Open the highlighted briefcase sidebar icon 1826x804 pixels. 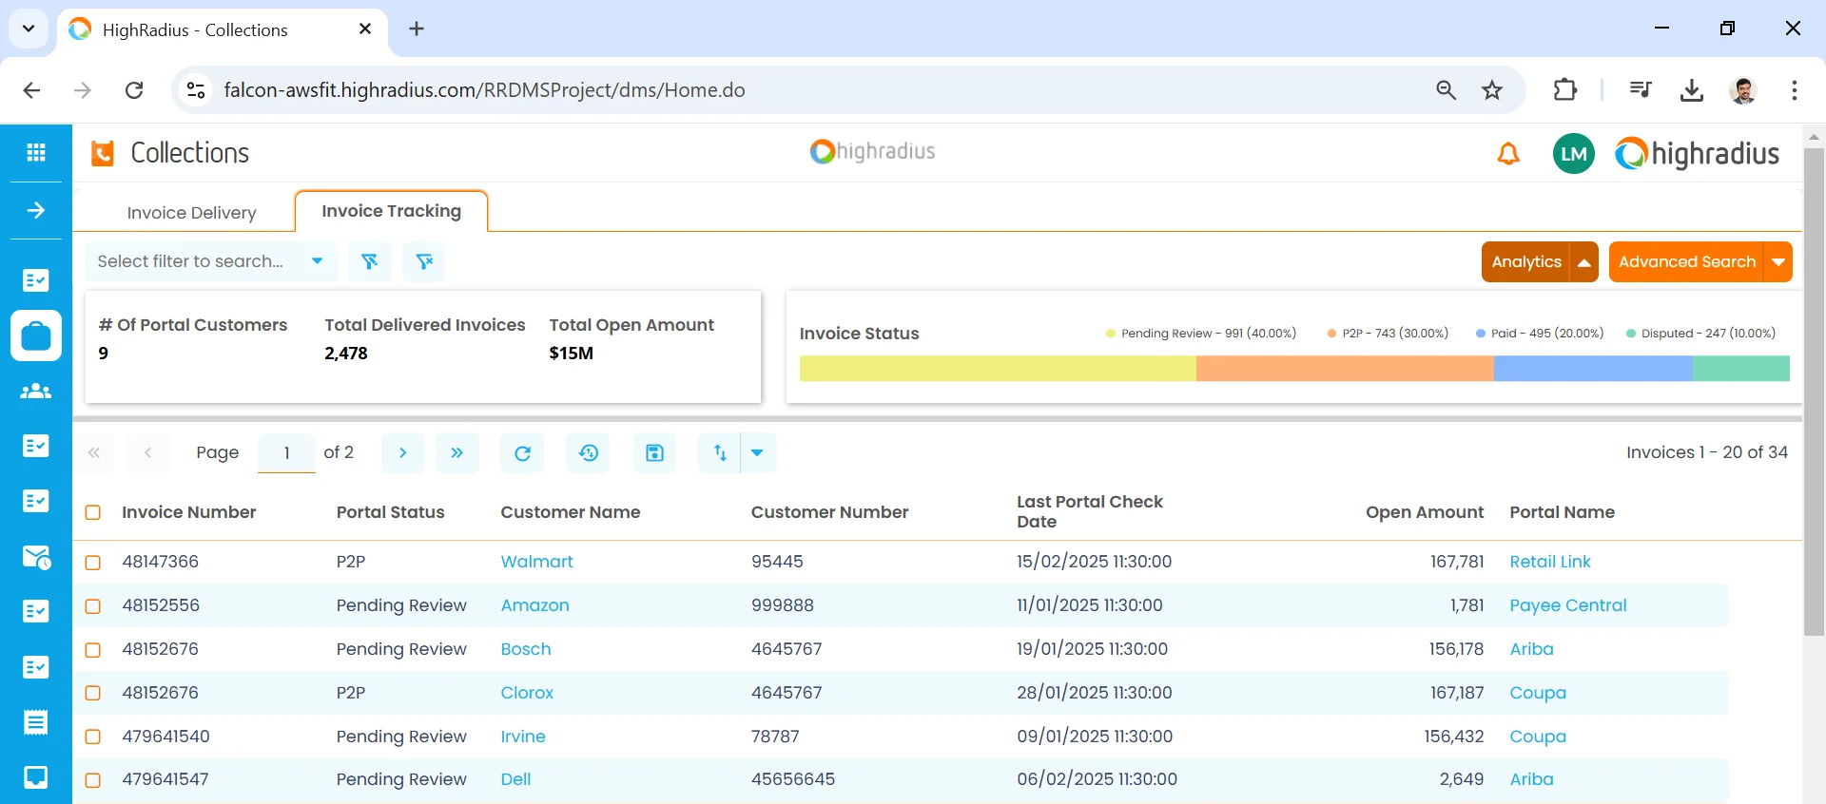36,335
